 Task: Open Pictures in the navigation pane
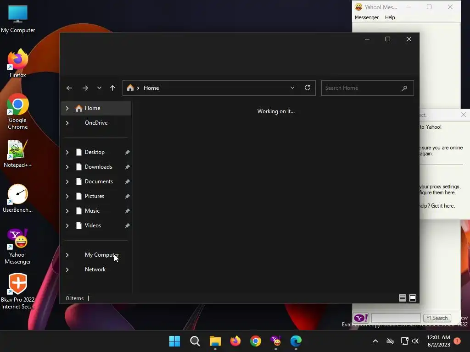[95, 196]
